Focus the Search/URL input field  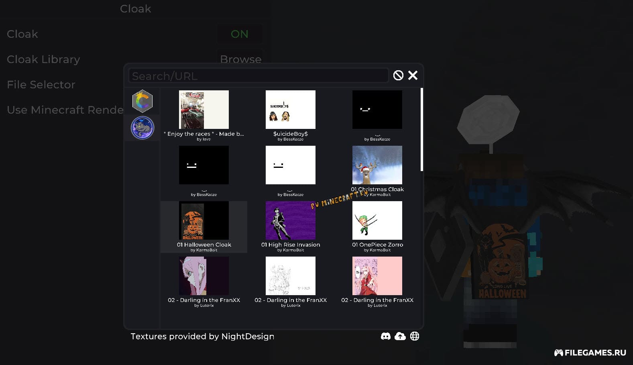(258, 75)
